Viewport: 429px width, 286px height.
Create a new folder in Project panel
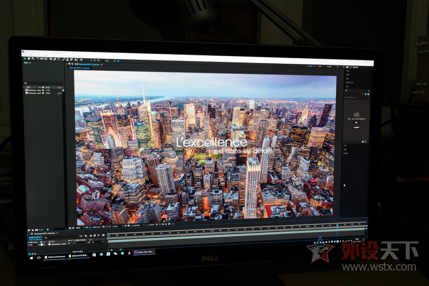point(33,230)
